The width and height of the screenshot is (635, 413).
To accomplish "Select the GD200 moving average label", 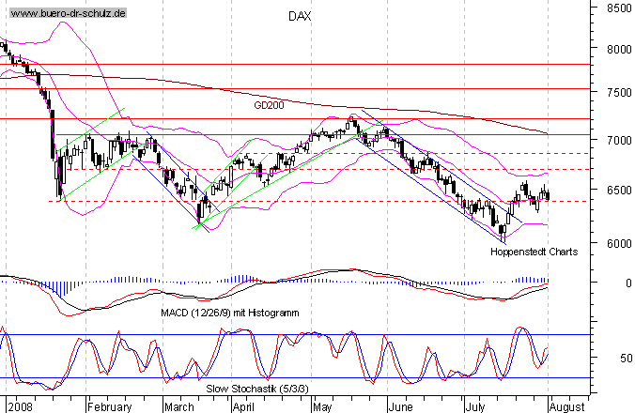I will (x=270, y=106).
